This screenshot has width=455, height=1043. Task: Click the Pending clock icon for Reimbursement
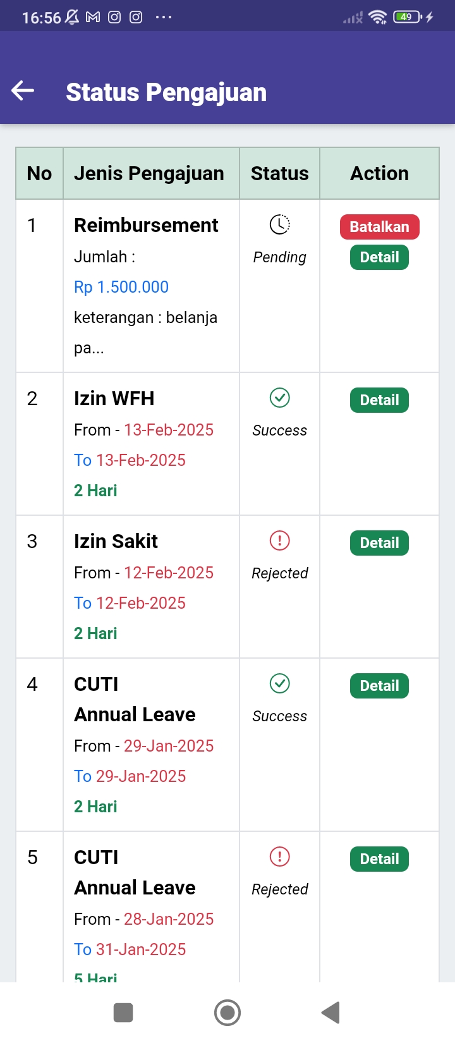[x=279, y=224]
